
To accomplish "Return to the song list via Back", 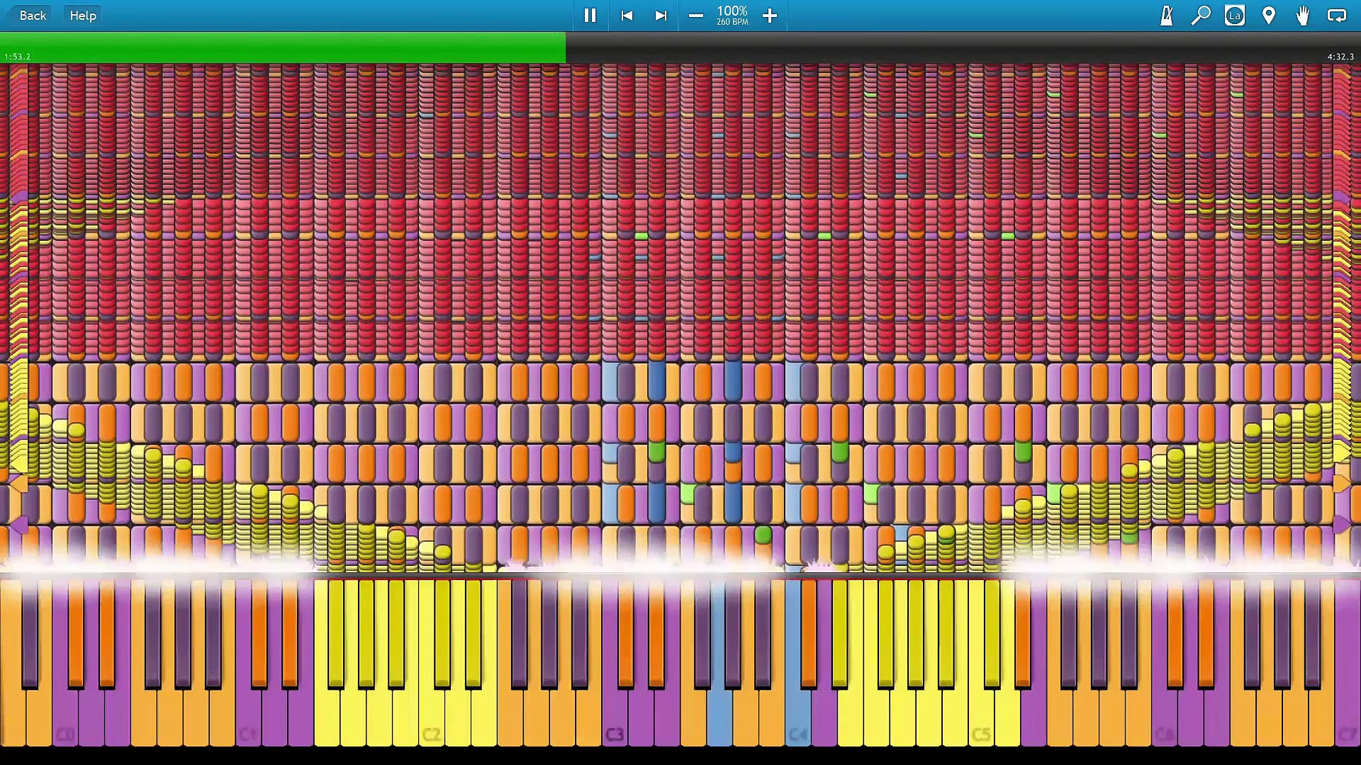I will 32,15.
